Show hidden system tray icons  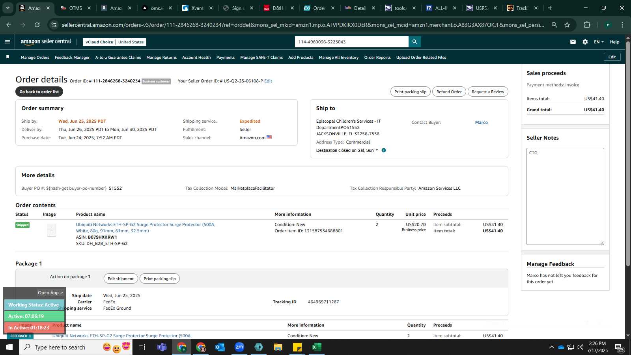551,347
